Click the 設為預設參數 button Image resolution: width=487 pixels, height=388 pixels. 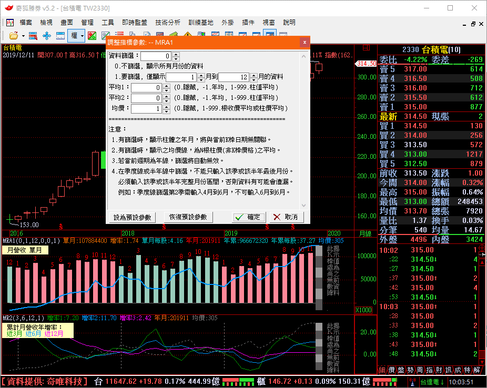tap(133, 217)
